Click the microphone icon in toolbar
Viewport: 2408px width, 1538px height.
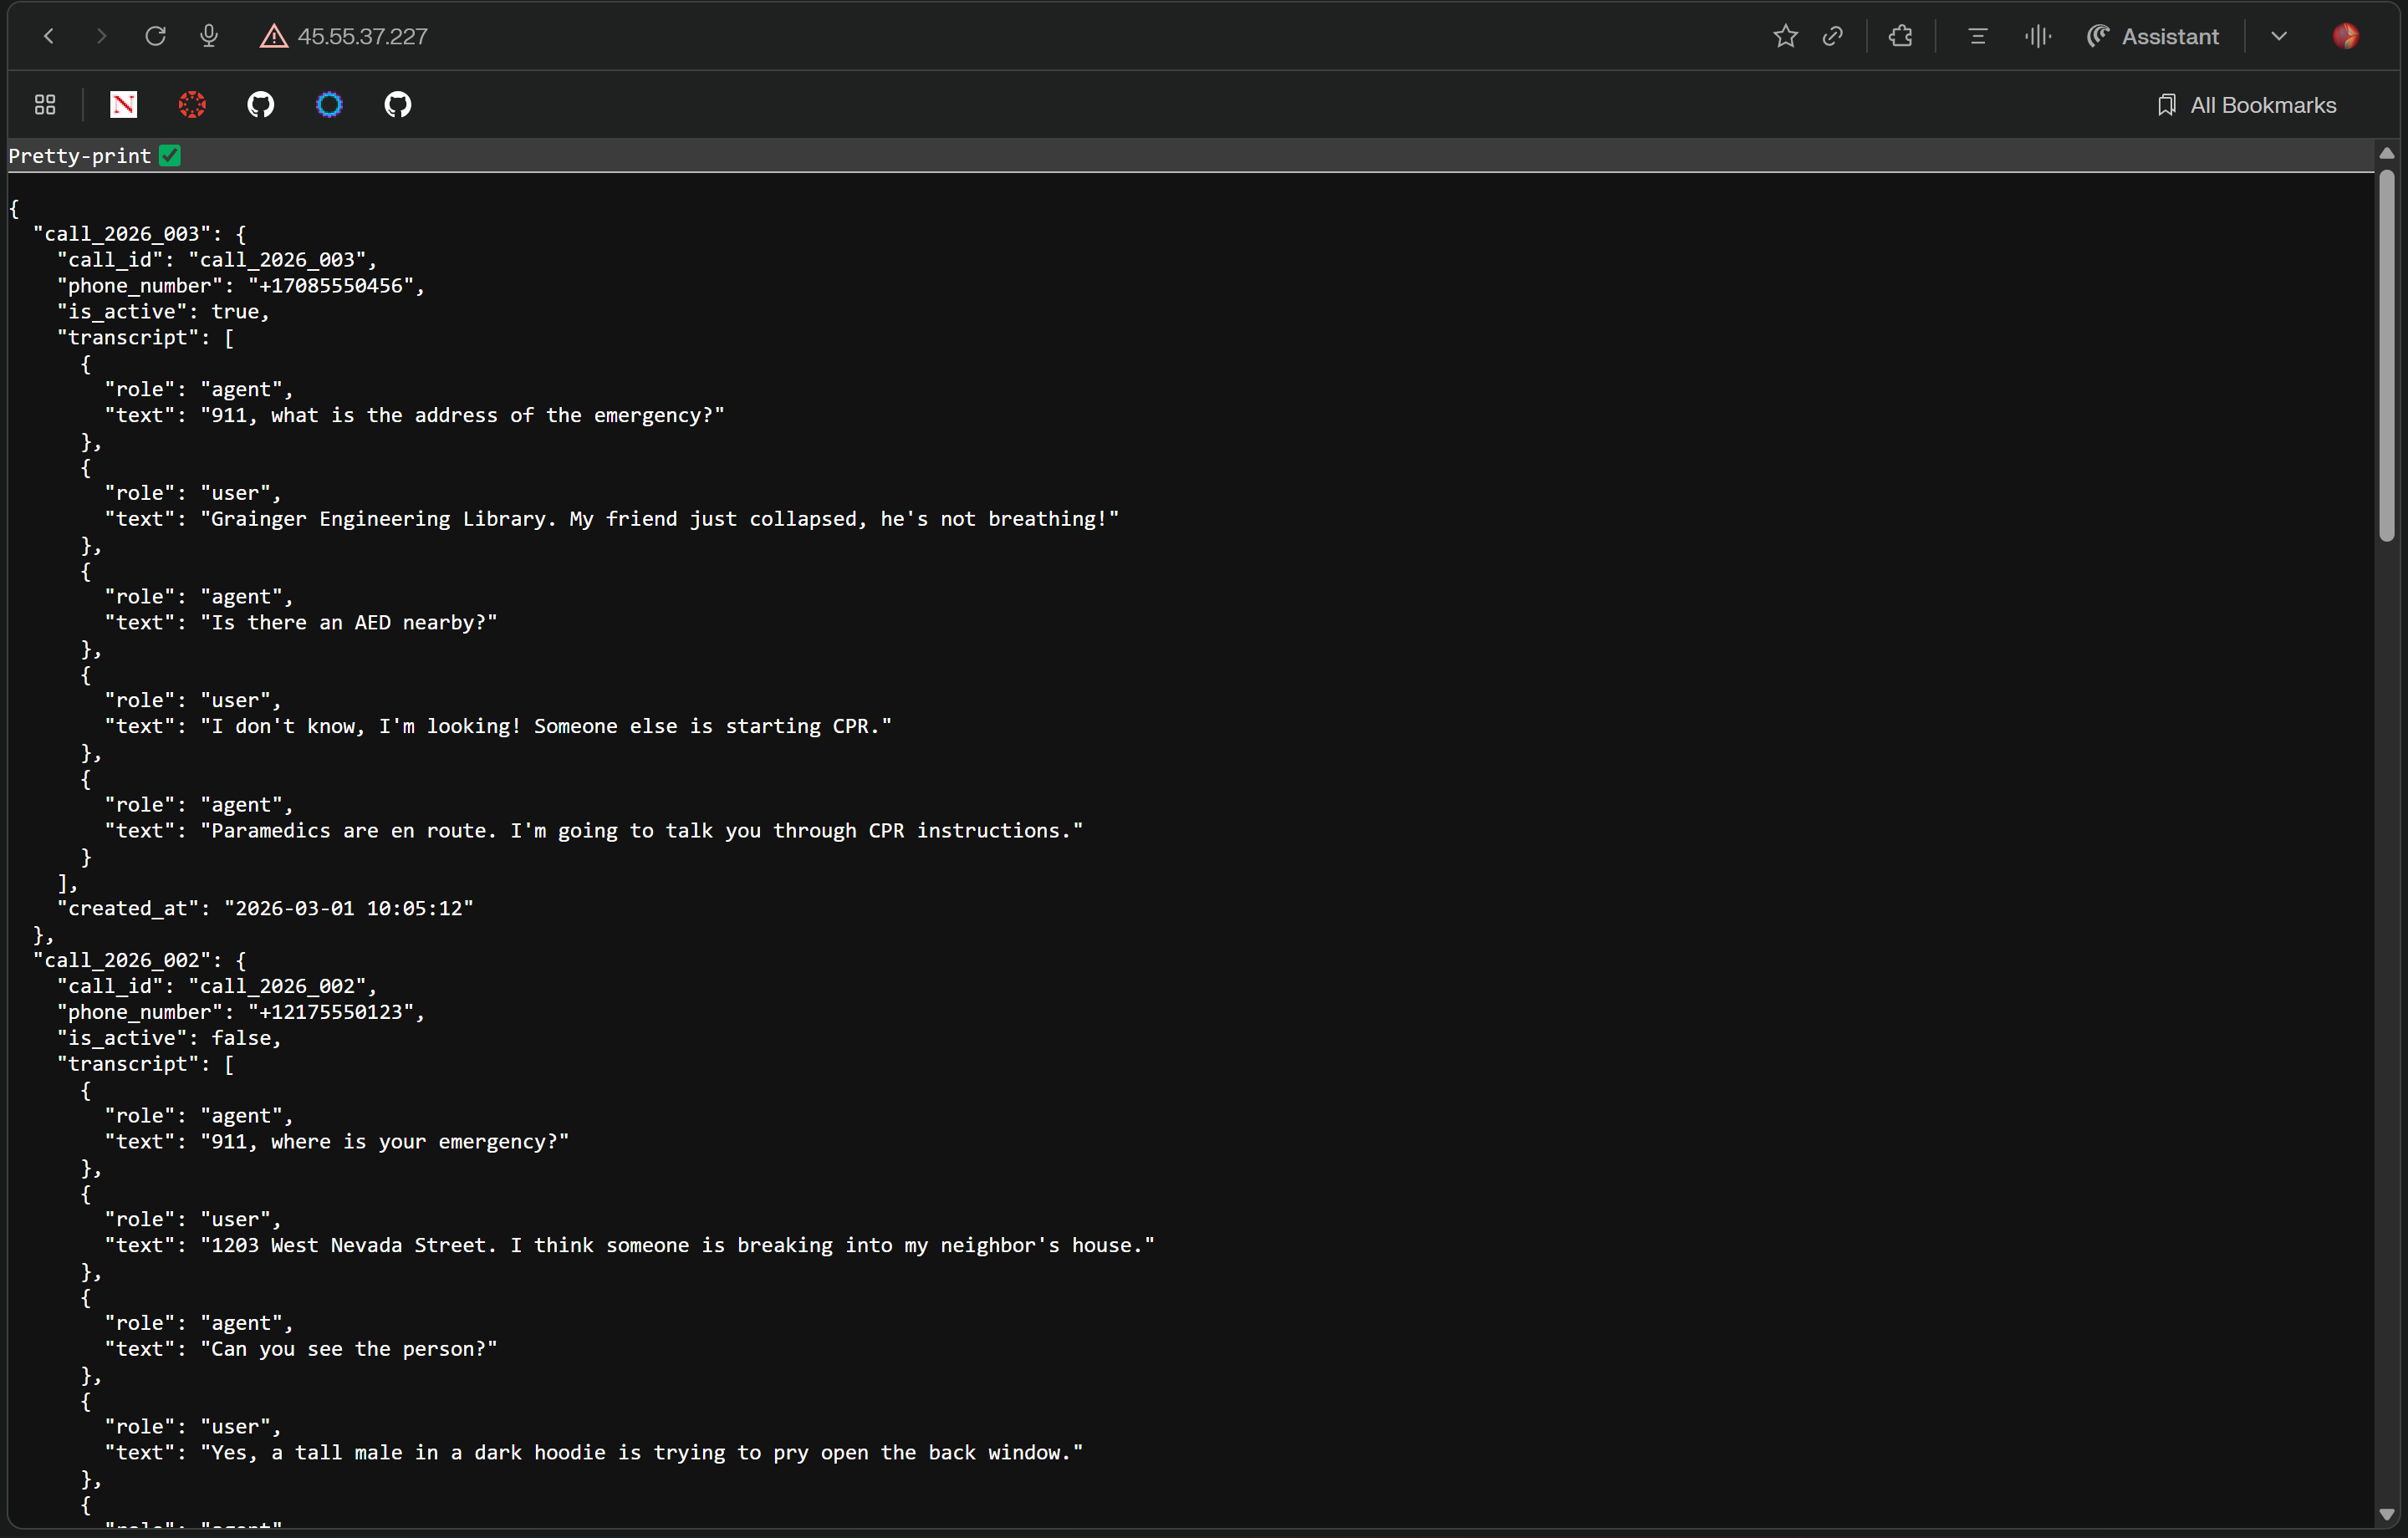coord(208,36)
